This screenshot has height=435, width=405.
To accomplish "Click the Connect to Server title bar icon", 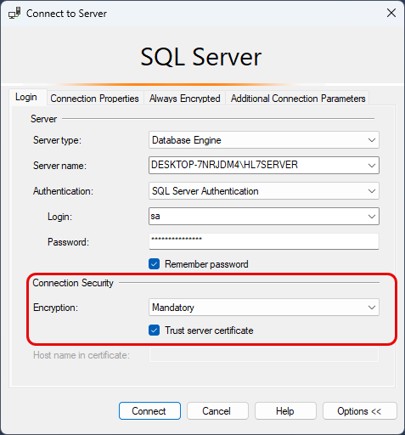I will (14, 13).
